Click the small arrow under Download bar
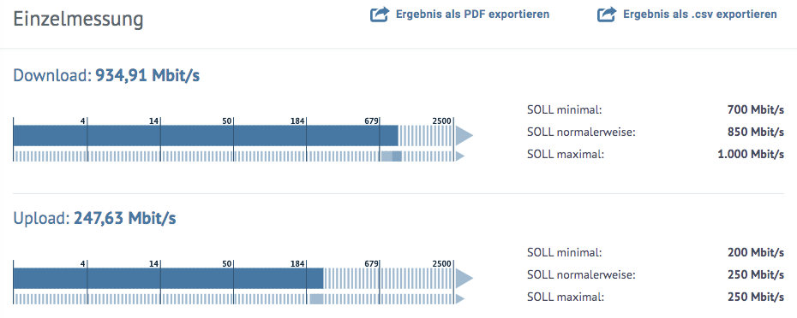Image resolution: width=797 pixels, height=318 pixels. (460, 156)
